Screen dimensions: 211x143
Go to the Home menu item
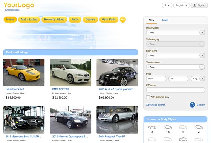[x=10, y=20]
